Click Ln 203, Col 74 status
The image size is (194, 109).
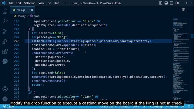coord(108,106)
